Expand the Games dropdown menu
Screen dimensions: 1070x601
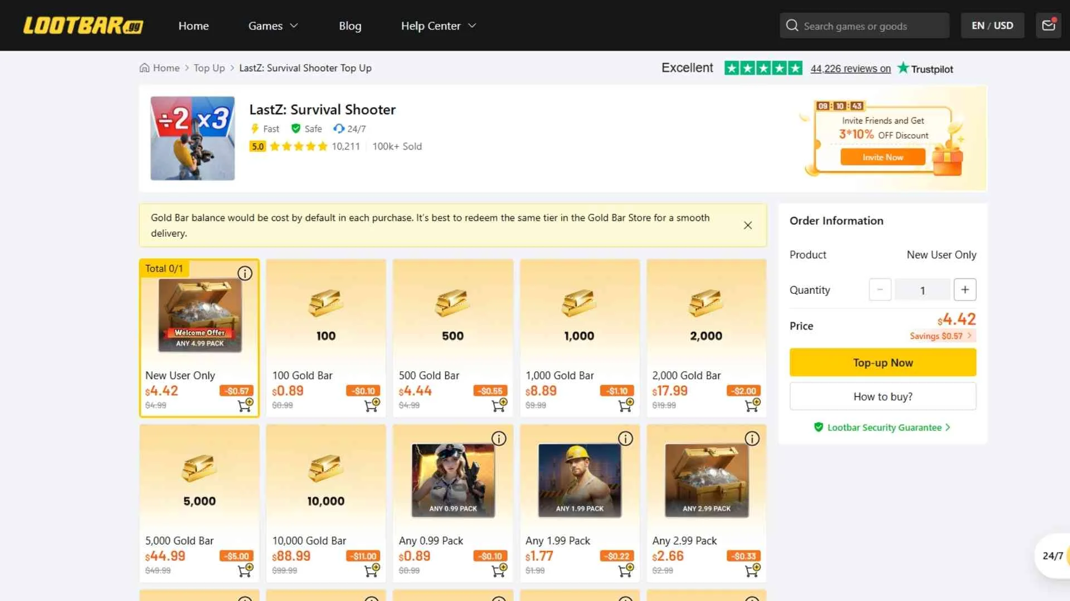pyautogui.click(x=273, y=26)
